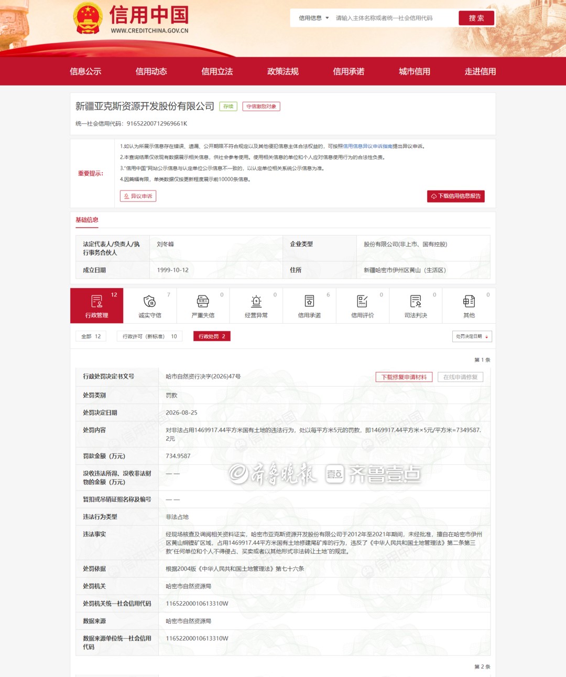Click legal representative name 刘冬峰
The width and height of the screenshot is (566, 677).
coord(166,244)
